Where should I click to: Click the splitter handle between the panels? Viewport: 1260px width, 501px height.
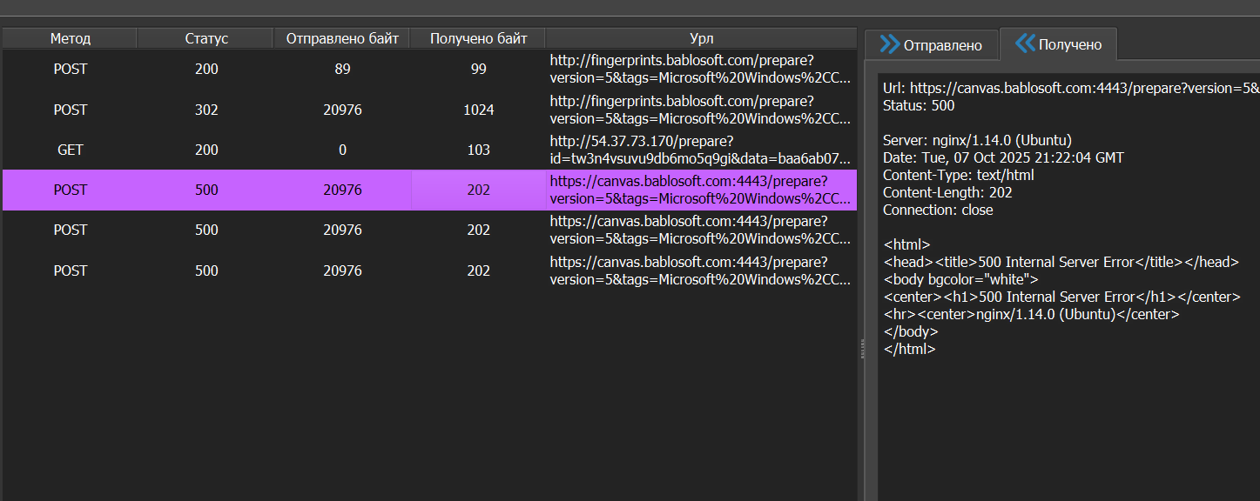862,348
